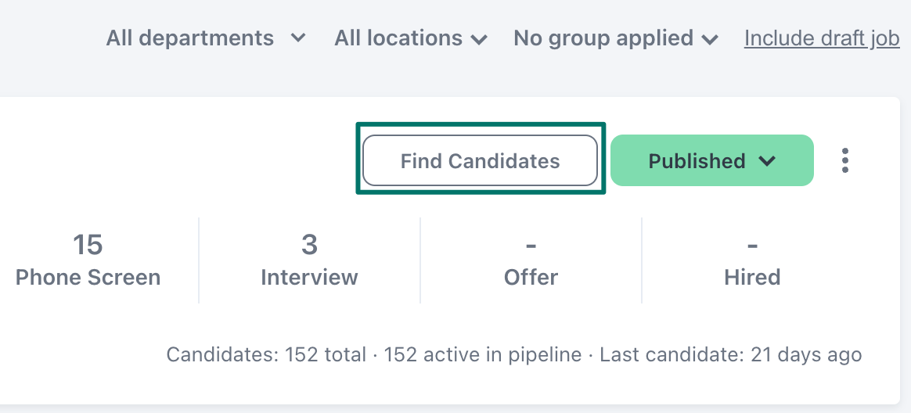Image resolution: width=911 pixels, height=413 pixels.
Task: Open the job card three-dot options menu
Action: tap(844, 160)
